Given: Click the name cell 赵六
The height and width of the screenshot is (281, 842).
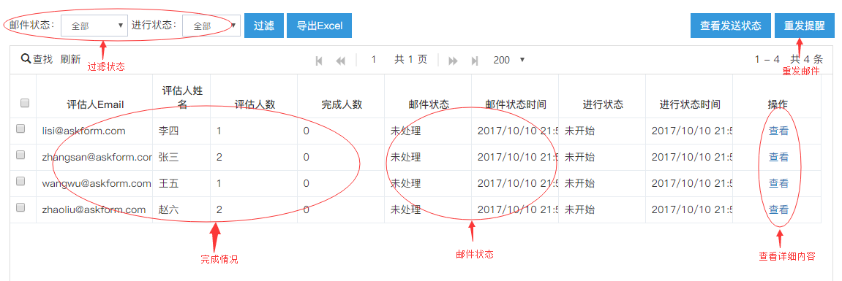Looking at the screenshot, I should pos(182,209).
